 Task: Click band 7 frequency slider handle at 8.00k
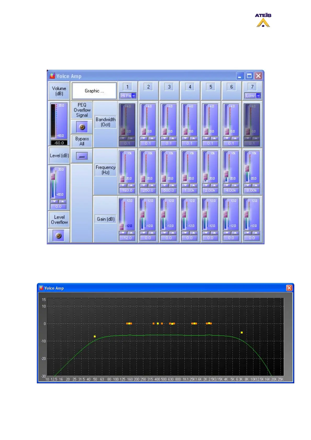point(247,168)
